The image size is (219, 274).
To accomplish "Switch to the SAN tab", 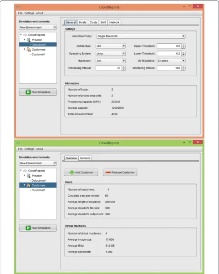I will (x=103, y=22).
